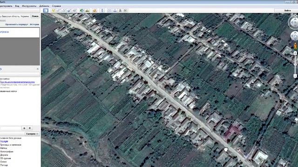Open the Добавить menu

click(44, 6)
